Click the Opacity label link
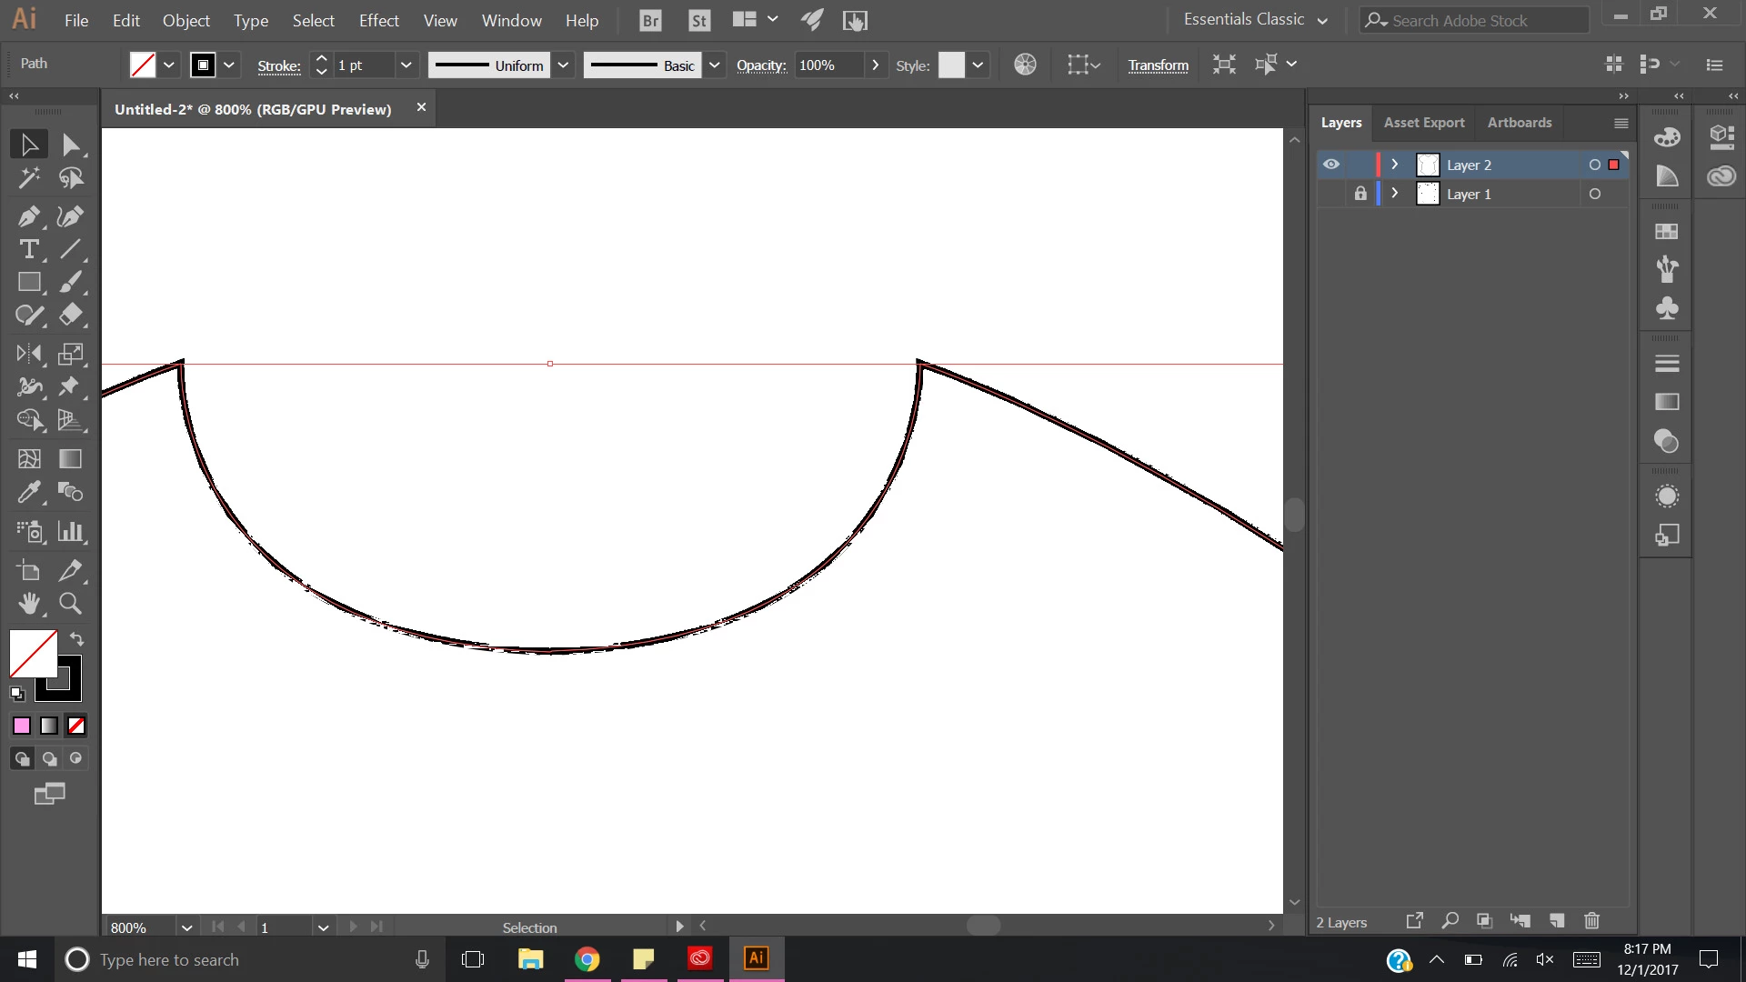1746x982 pixels. click(760, 65)
